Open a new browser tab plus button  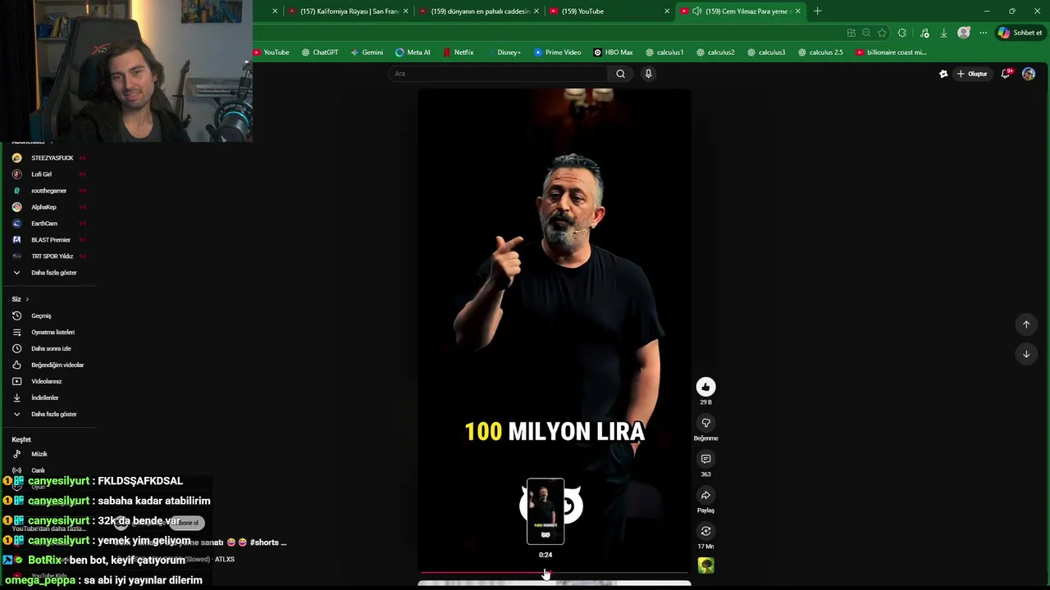(817, 11)
